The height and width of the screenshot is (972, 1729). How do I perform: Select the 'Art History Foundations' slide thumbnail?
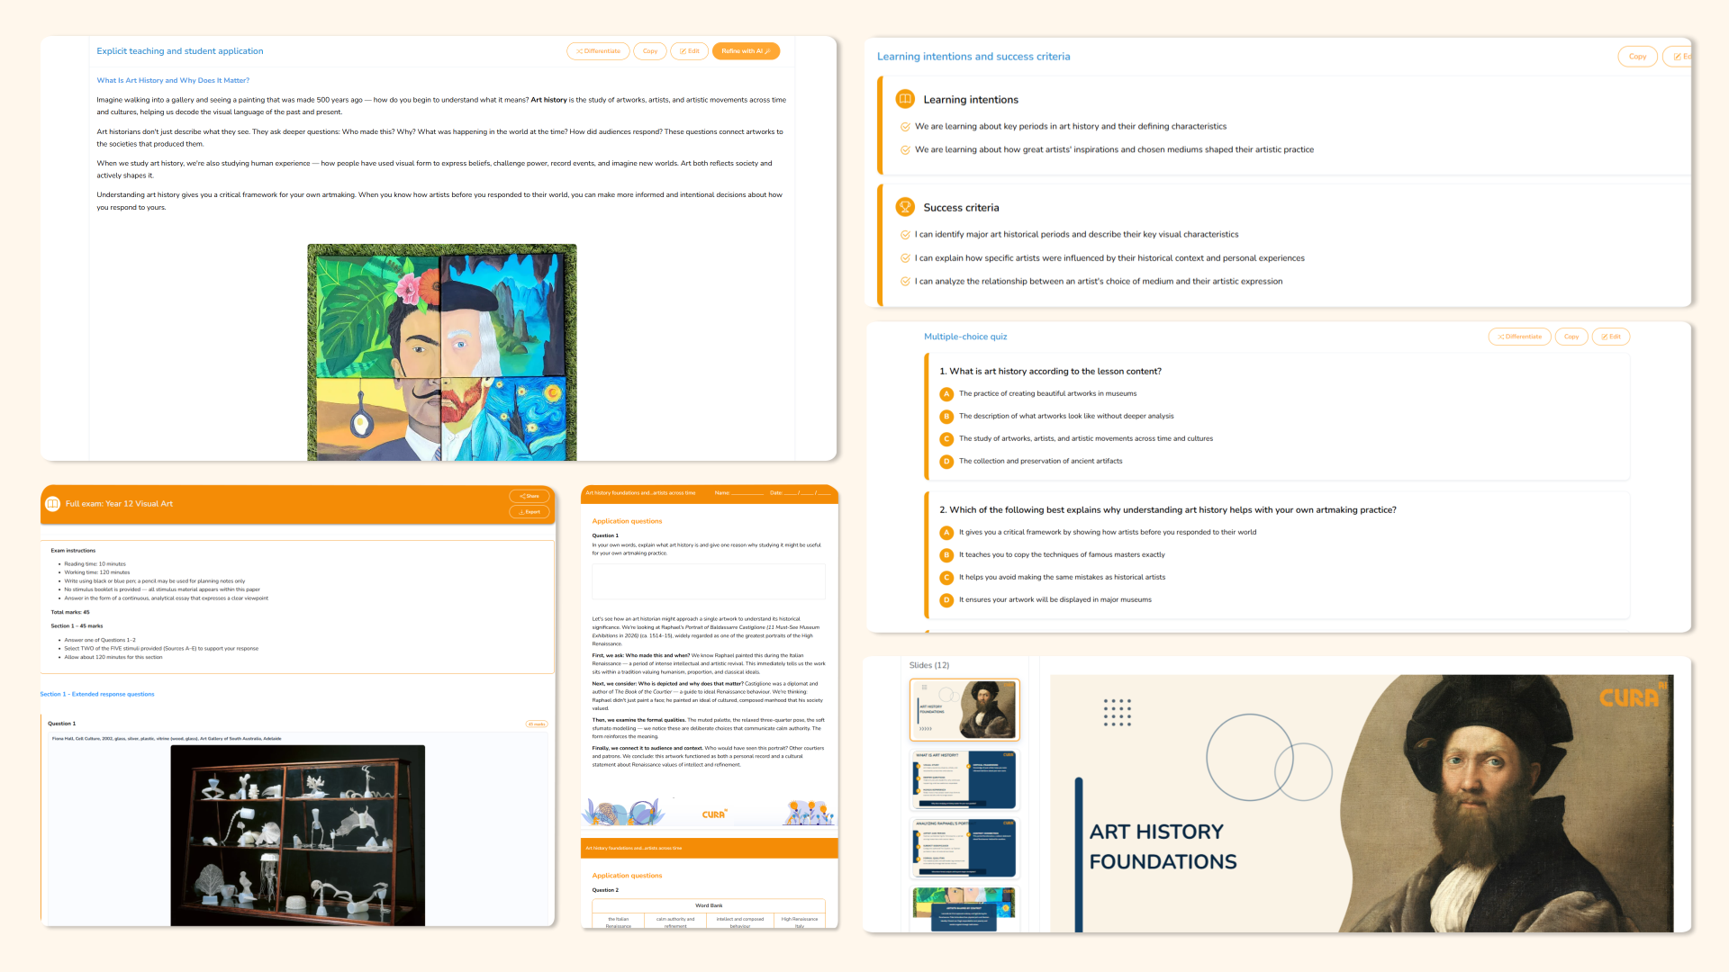[964, 710]
